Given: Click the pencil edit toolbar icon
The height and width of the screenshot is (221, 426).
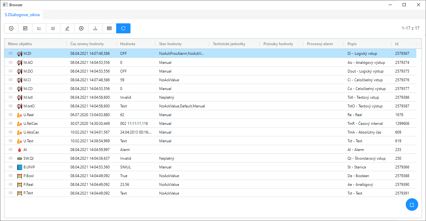Looking at the screenshot, I should click(67, 28).
